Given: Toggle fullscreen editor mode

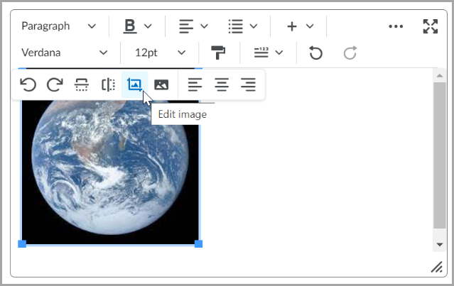Looking at the screenshot, I should tap(431, 26).
